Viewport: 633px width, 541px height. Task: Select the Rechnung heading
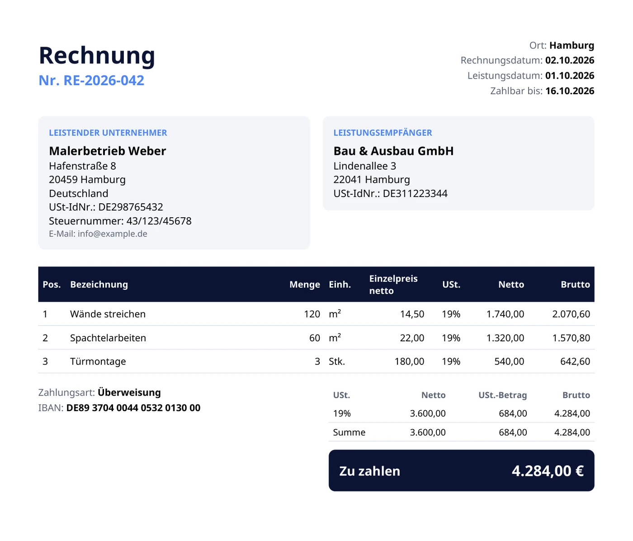click(97, 56)
